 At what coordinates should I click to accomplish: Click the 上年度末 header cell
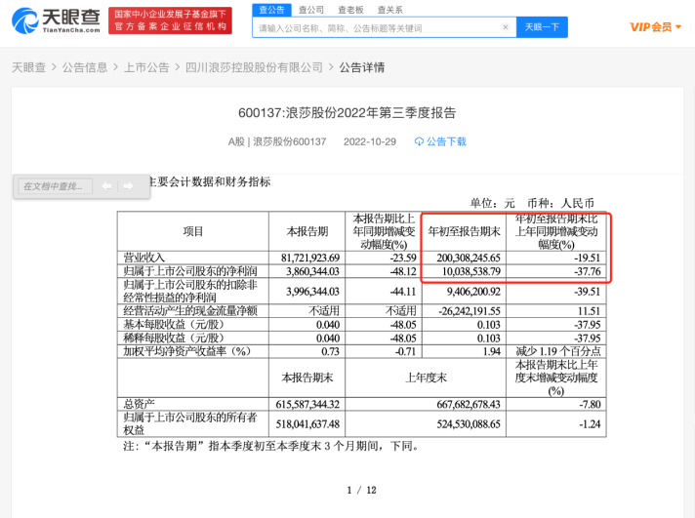(x=426, y=378)
